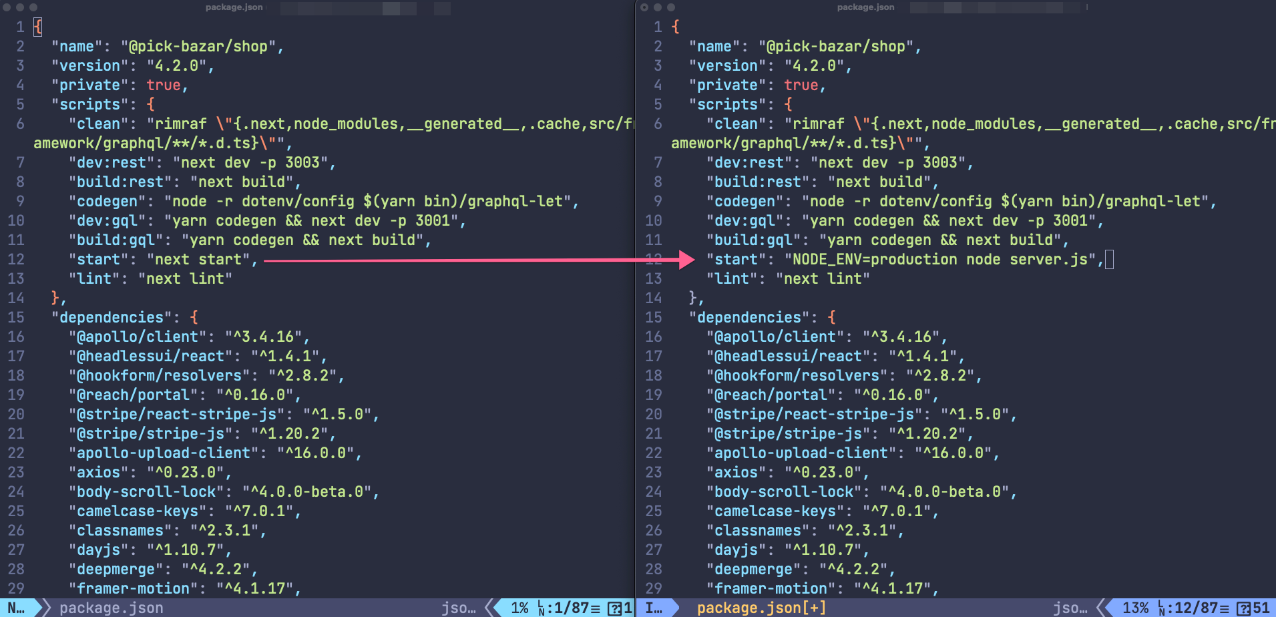This screenshot has height=617, width=1276.
Task: Click "body-scroll-lock" in the right window
Action: click(784, 491)
